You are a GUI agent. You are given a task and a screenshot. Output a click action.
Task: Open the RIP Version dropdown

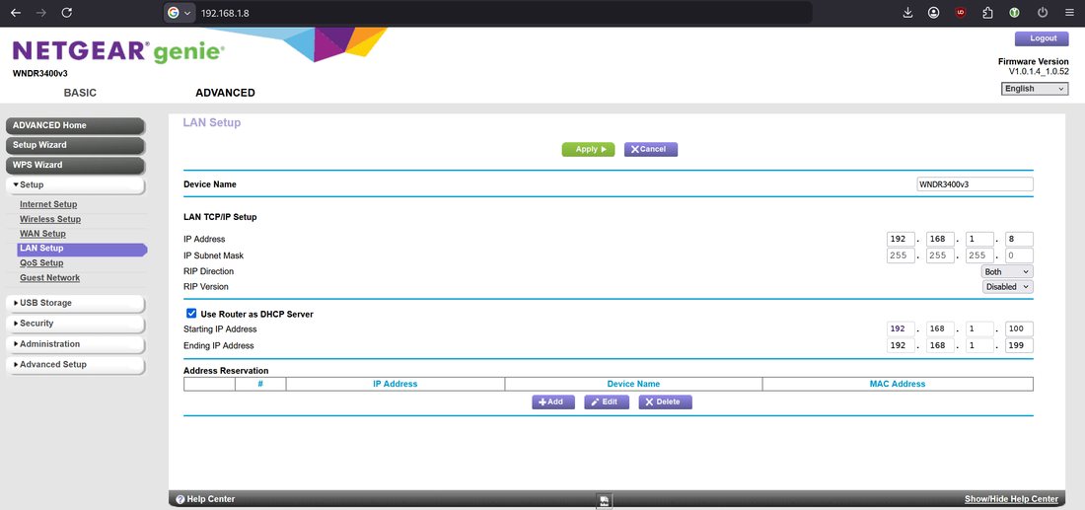click(1007, 286)
